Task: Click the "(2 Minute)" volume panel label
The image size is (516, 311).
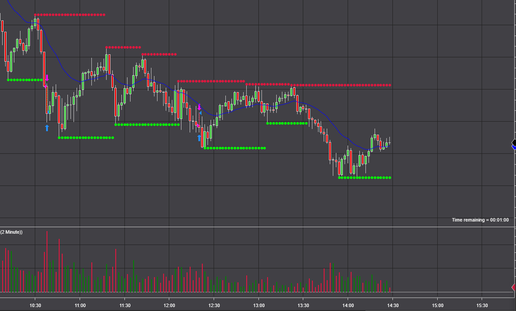Action: 11,232
